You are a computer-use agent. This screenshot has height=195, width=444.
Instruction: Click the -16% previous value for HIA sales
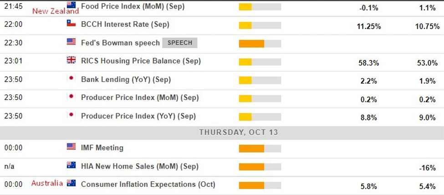tap(428, 168)
